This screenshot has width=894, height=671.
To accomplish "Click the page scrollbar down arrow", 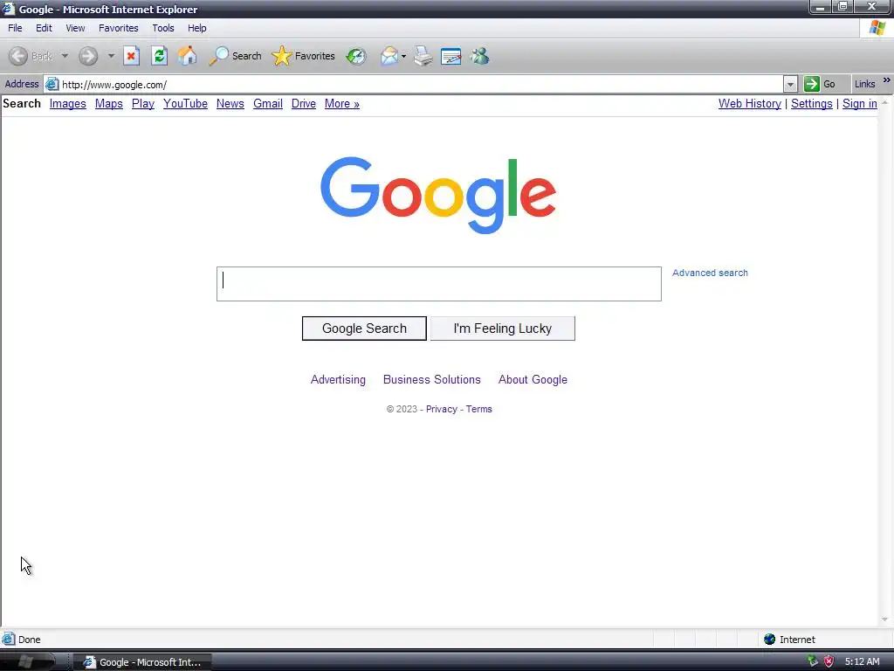I will 885,619.
